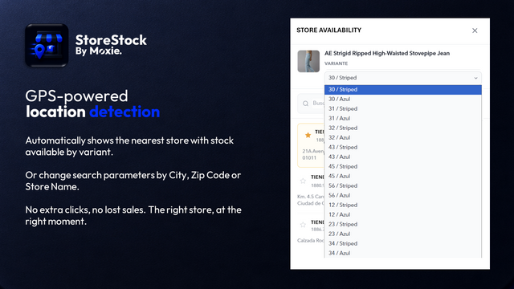The height and width of the screenshot is (289, 514).
Task: Select the 45 / Azul option
Action: (403, 176)
